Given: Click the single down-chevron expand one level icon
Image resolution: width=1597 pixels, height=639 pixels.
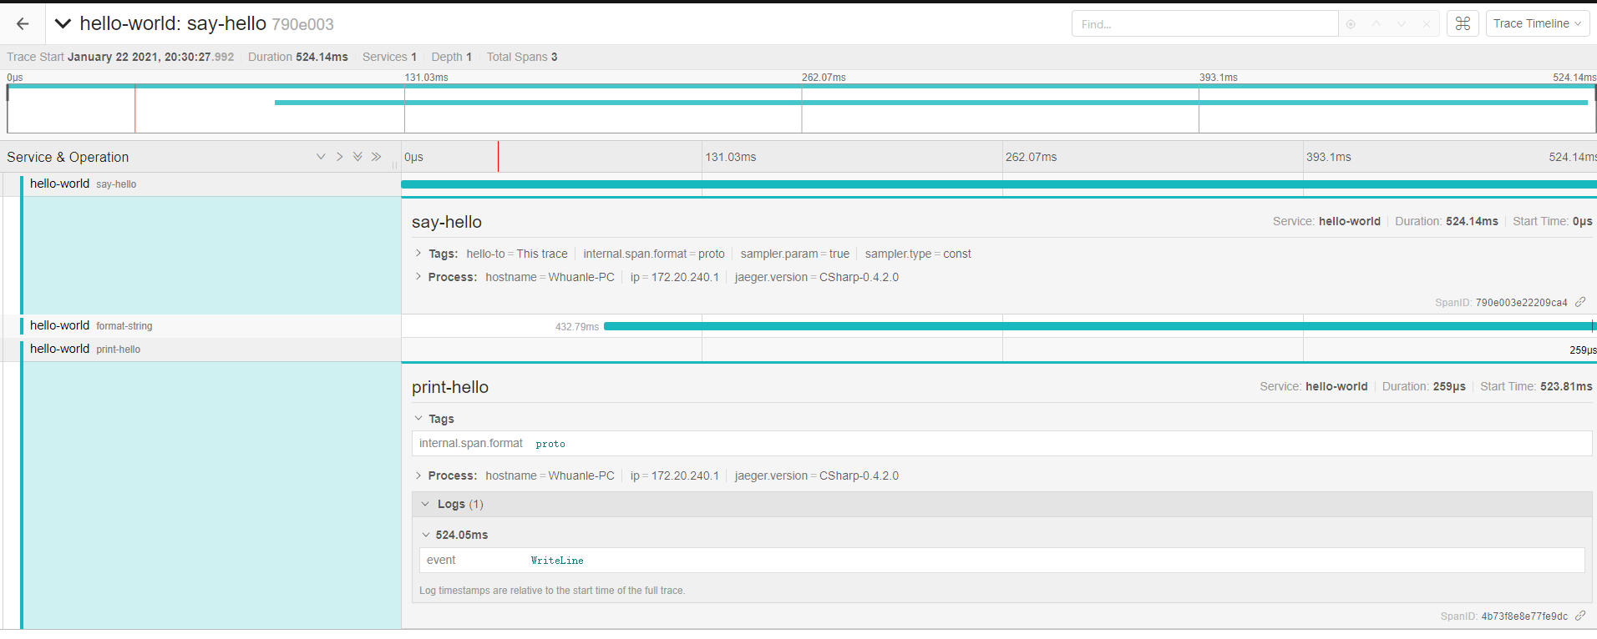Looking at the screenshot, I should tap(321, 157).
